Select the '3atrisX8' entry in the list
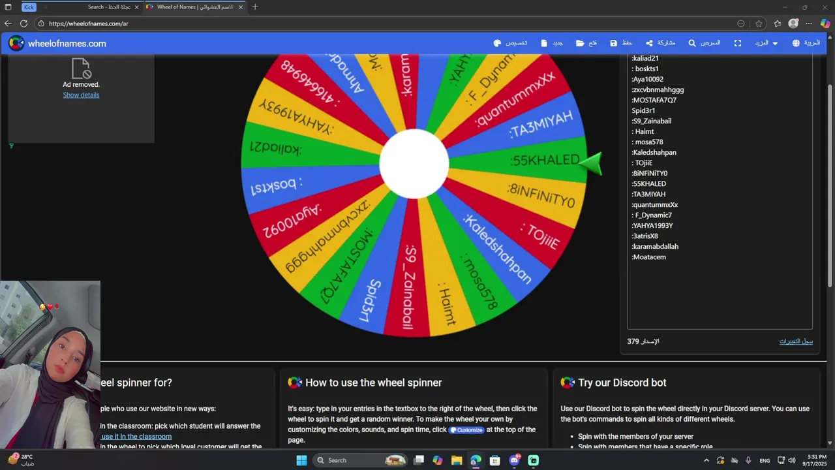The width and height of the screenshot is (835, 470). (x=645, y=236)
